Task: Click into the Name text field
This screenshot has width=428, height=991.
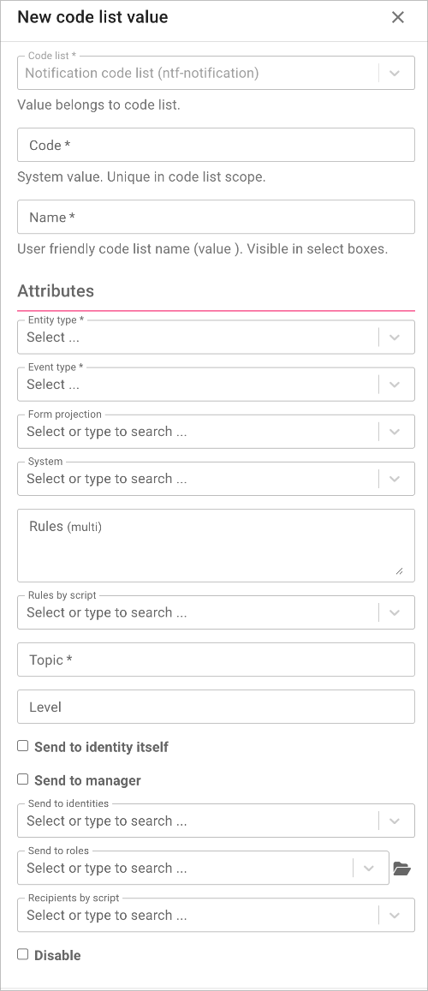Action: [x=216, y=217]
